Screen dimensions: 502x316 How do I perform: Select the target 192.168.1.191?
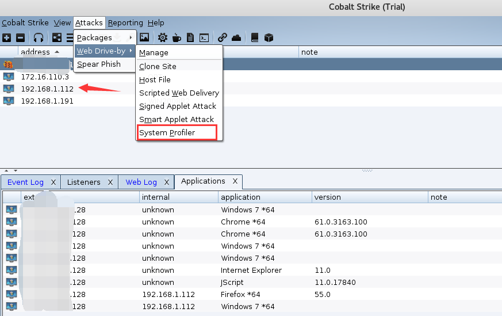[x=47, y=101]
